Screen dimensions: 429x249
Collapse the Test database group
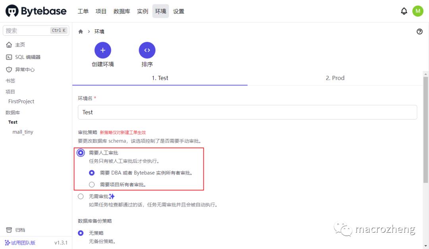pyautogui.click(x=13, y=122)
